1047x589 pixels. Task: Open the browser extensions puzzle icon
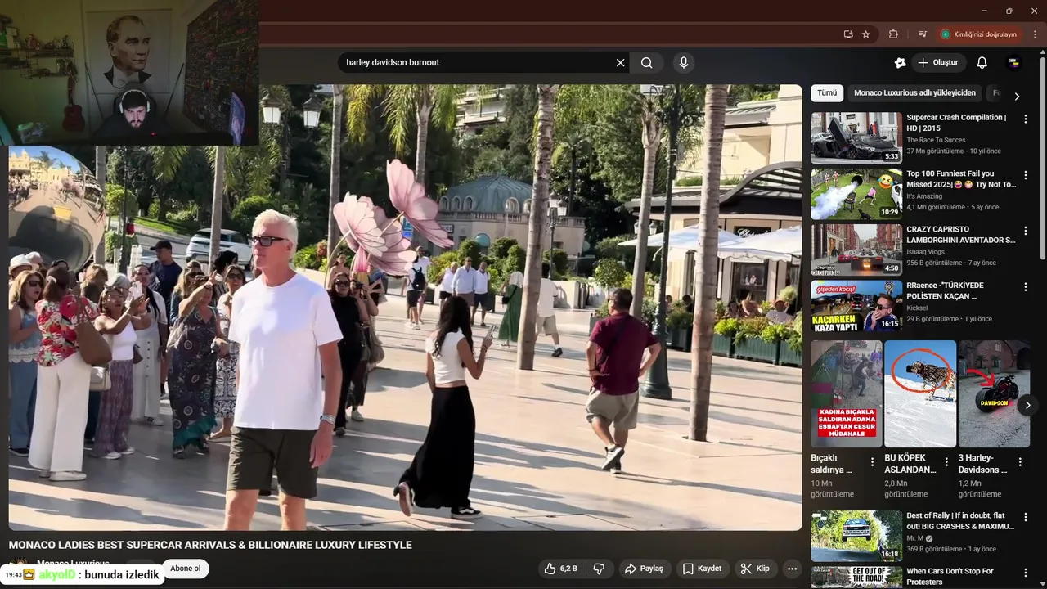[893, 34]
